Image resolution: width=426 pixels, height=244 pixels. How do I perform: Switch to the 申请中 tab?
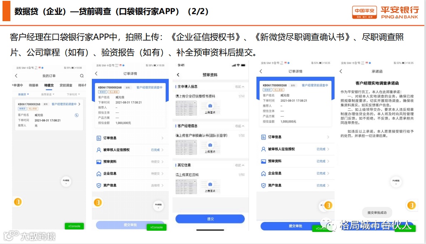pyautogui.click(x=18, y=85)
